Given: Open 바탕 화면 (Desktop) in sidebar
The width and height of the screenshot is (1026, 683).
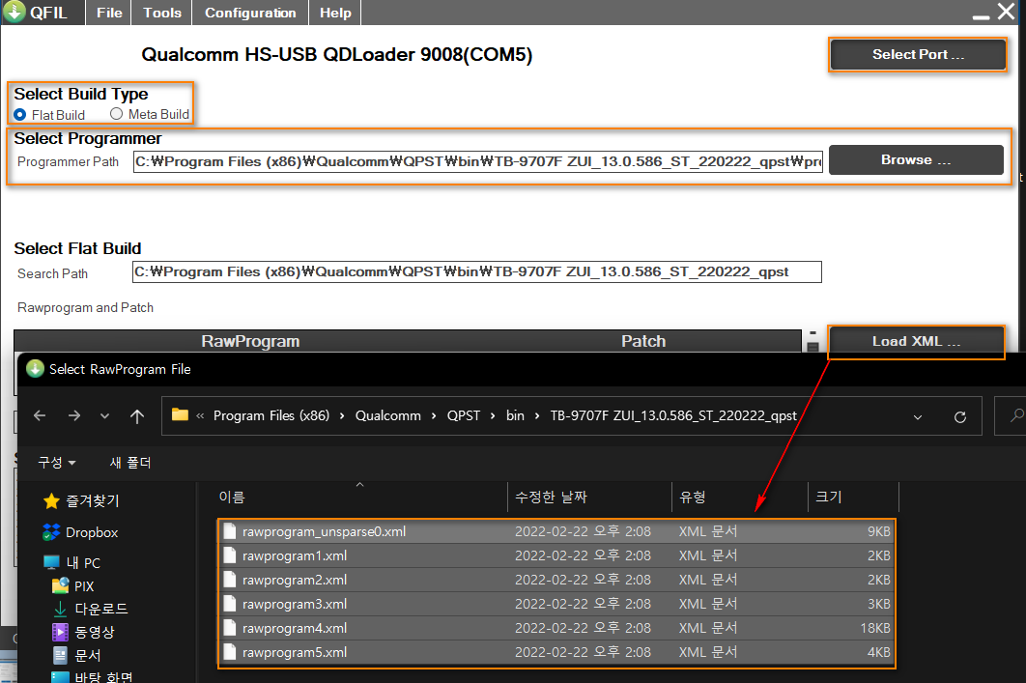Looking at the screenshot, I should coord(92,676).
